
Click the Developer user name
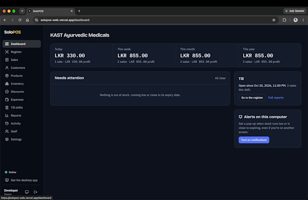pyautogui.click(x=11, y=190)
